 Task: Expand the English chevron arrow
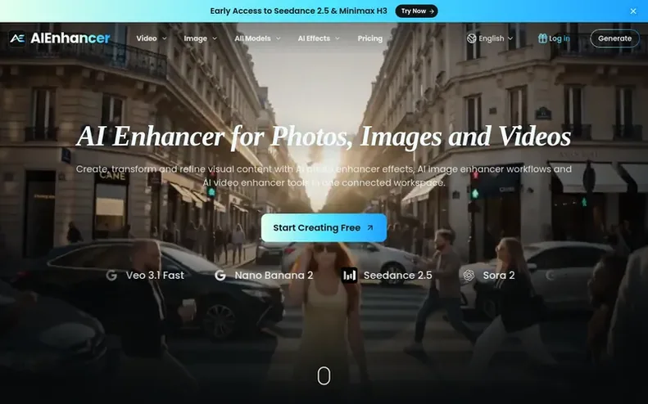[x=510, y=38]
